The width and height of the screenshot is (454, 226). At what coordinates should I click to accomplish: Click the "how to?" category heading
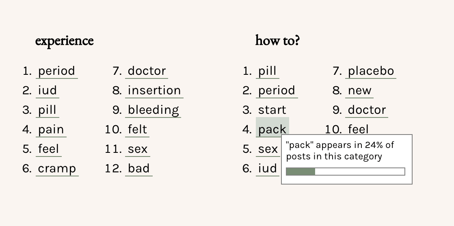[x=277, y=41]
